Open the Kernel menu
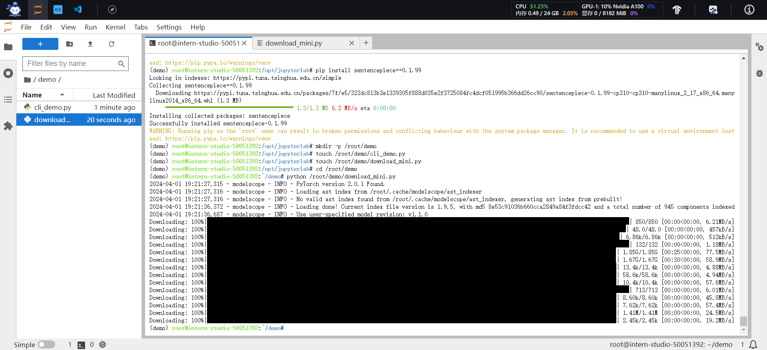Viewport: 767px width, 350px height. (x=115, y=27)
